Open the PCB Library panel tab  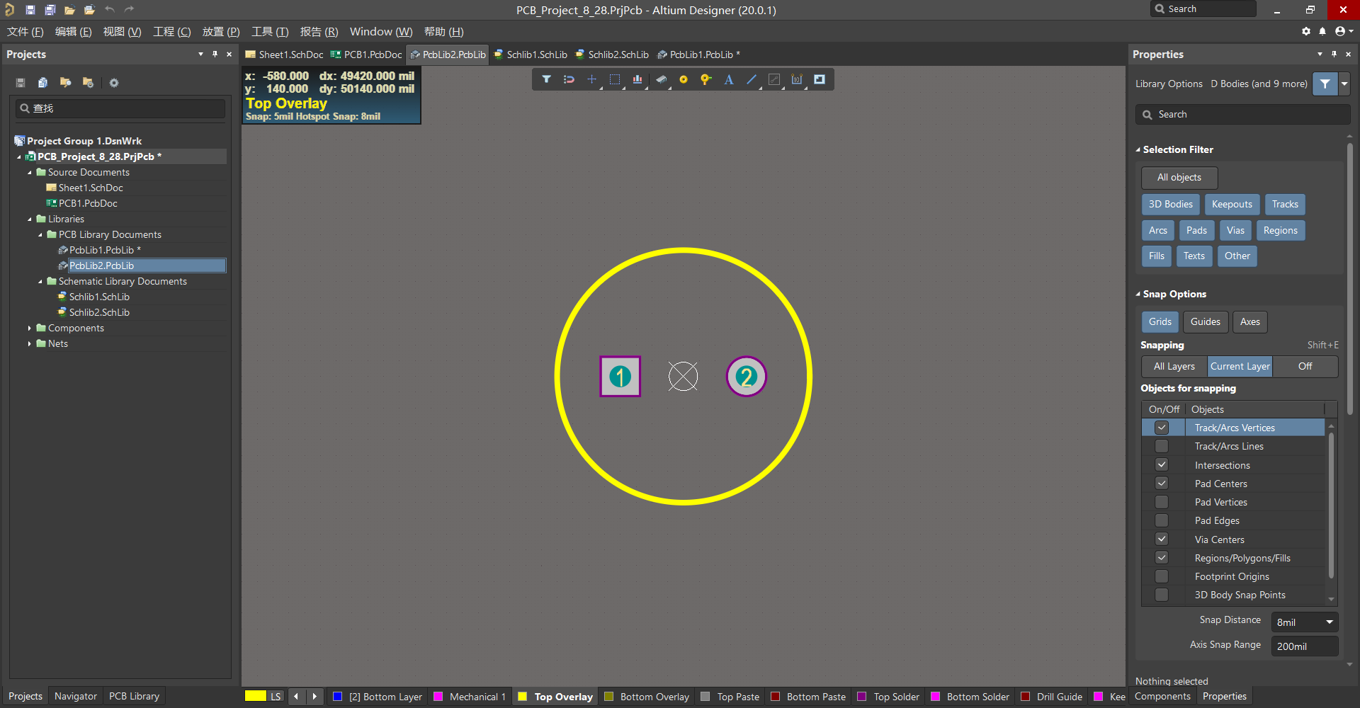134,696
